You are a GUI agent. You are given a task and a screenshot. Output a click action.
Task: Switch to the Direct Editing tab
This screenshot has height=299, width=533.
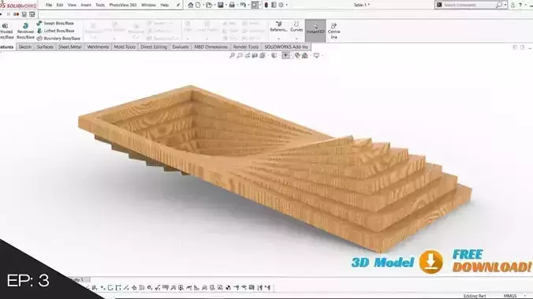(154, 47)
